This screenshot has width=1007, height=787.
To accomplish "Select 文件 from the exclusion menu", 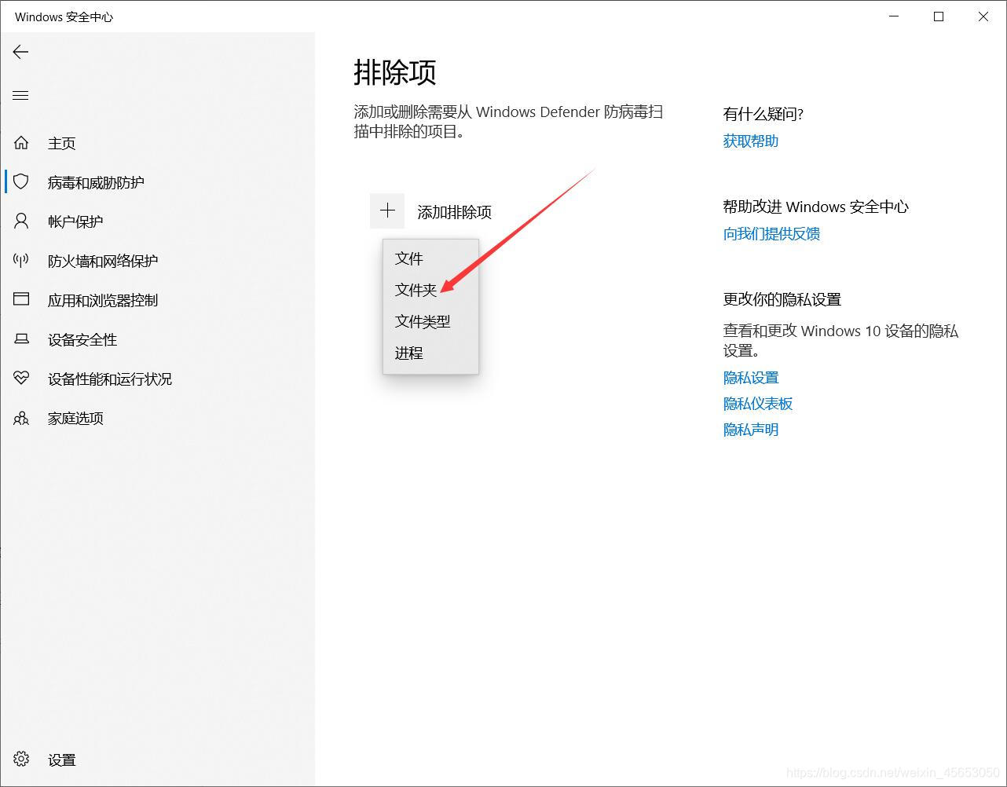I will (430, 258).
